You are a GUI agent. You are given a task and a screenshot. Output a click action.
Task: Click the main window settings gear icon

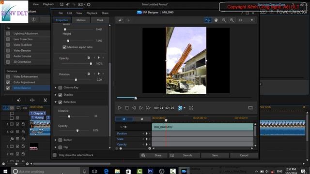click(89, 4)
